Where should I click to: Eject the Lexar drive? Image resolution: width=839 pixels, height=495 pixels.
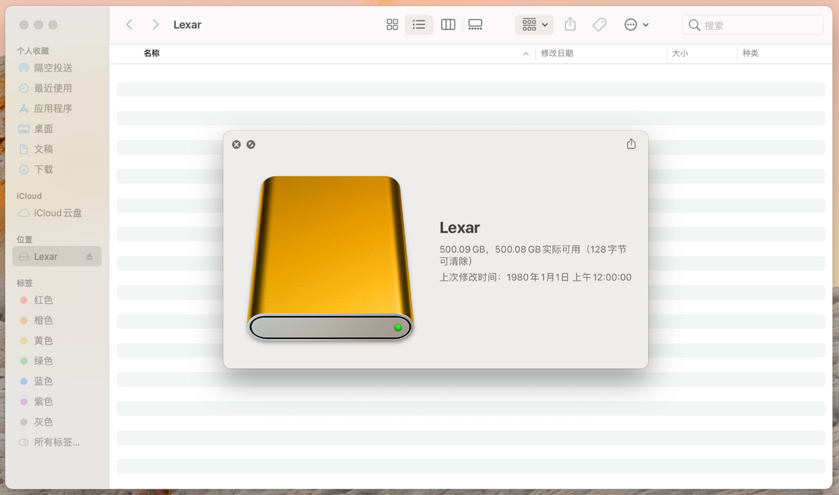[89, 257]
